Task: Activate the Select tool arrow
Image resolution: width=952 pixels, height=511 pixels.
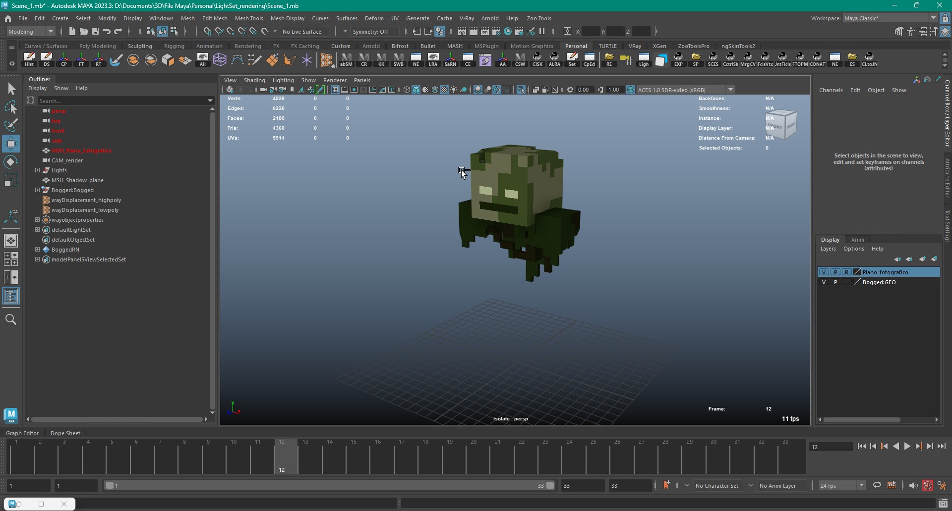Action: point(11,89)
